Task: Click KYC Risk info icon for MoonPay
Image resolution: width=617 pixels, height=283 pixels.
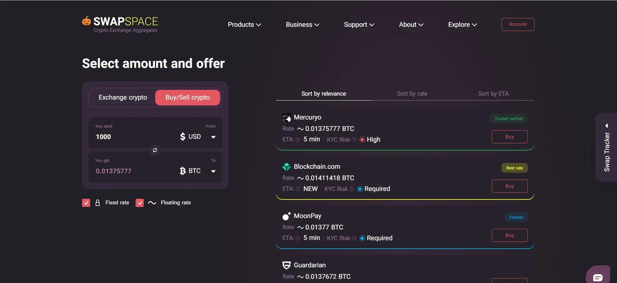Action: point(354,238)
